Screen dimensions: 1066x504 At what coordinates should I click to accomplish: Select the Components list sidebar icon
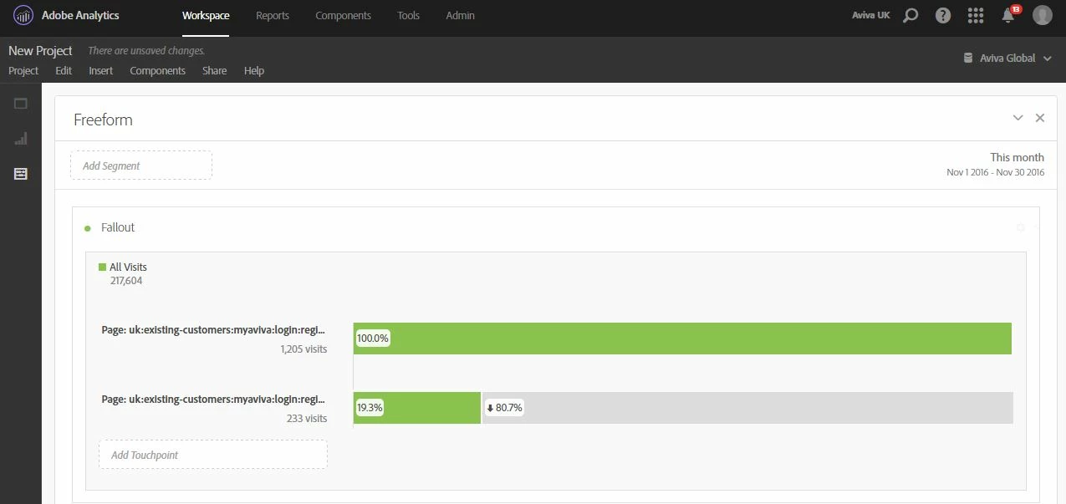pos(21,174)
